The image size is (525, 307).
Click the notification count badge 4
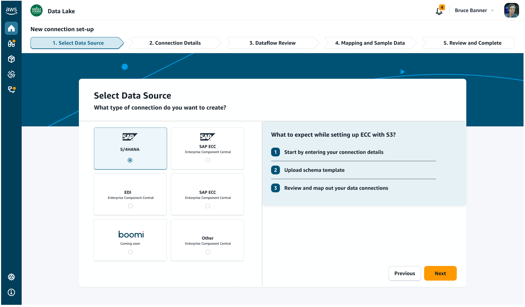442,7
